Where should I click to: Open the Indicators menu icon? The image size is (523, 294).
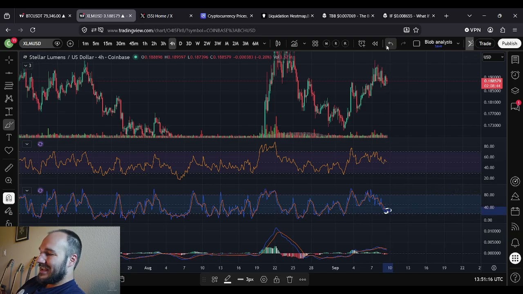294,43
